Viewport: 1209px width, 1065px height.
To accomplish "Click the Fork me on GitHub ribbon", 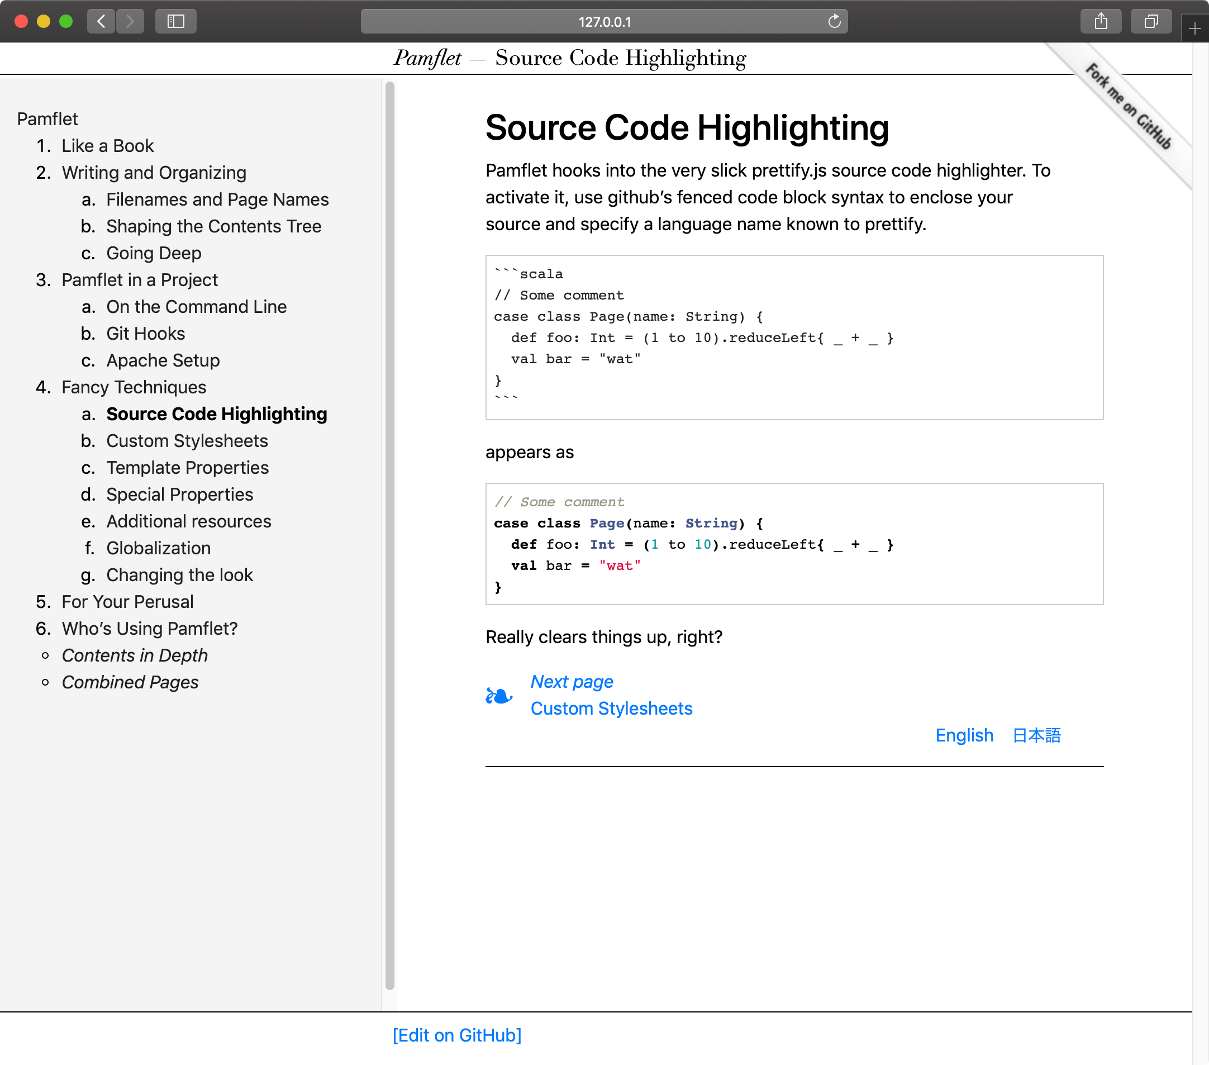I will [1128, 107].
